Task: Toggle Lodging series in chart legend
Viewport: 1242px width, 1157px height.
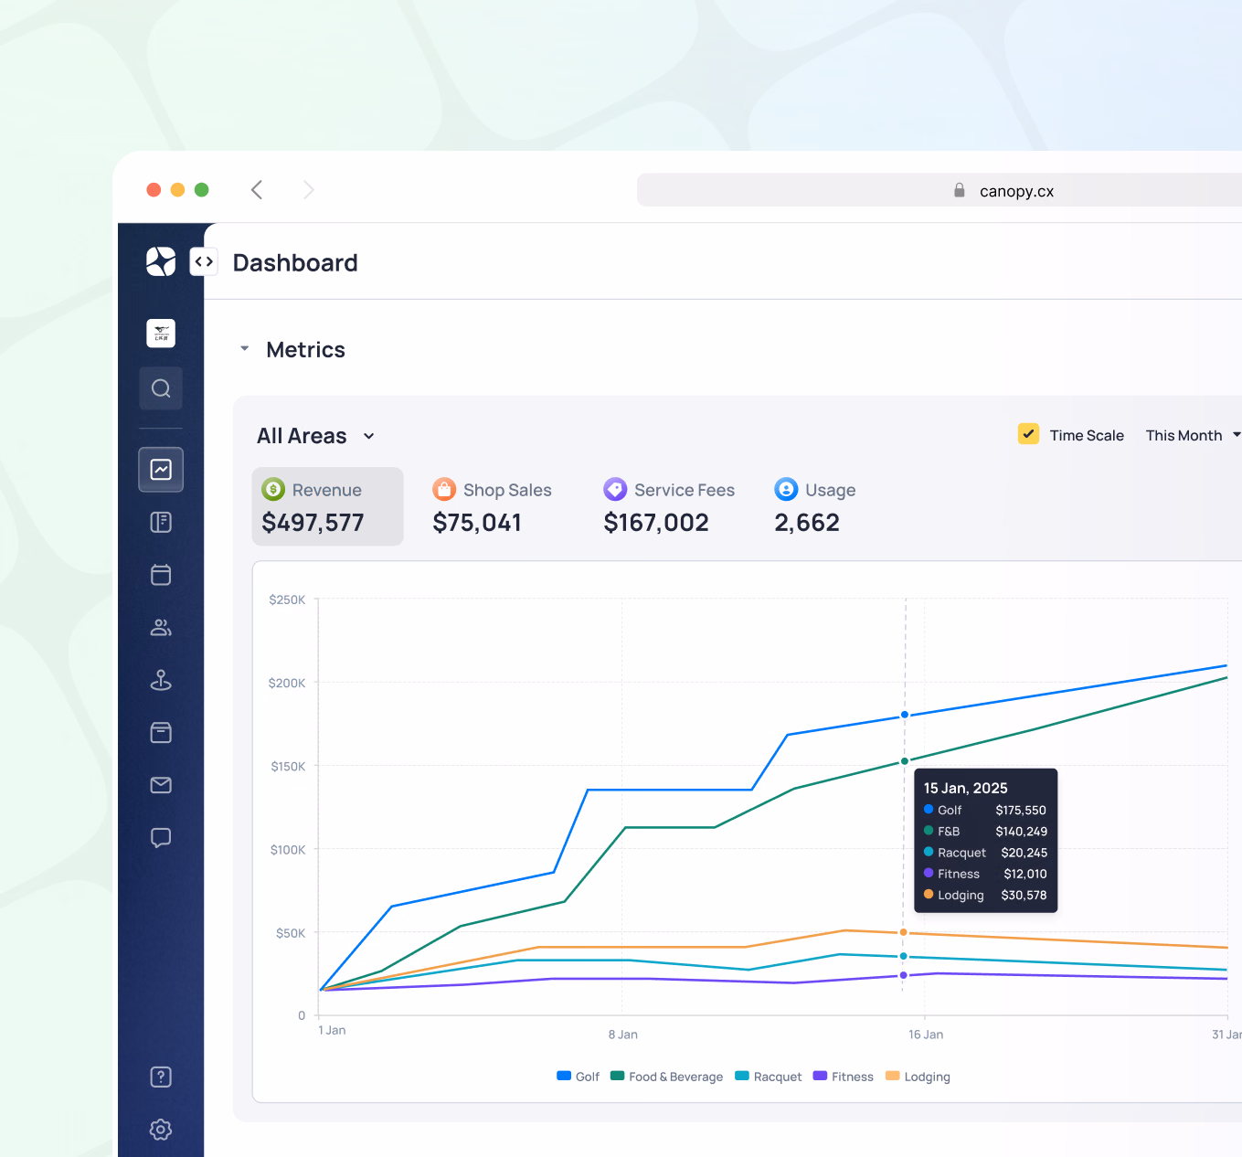Action: (x=918, y=1077)
